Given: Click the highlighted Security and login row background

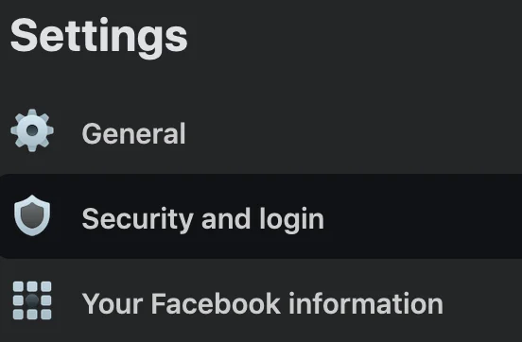Looking at the screenshot, I should [x=261, y=216].
